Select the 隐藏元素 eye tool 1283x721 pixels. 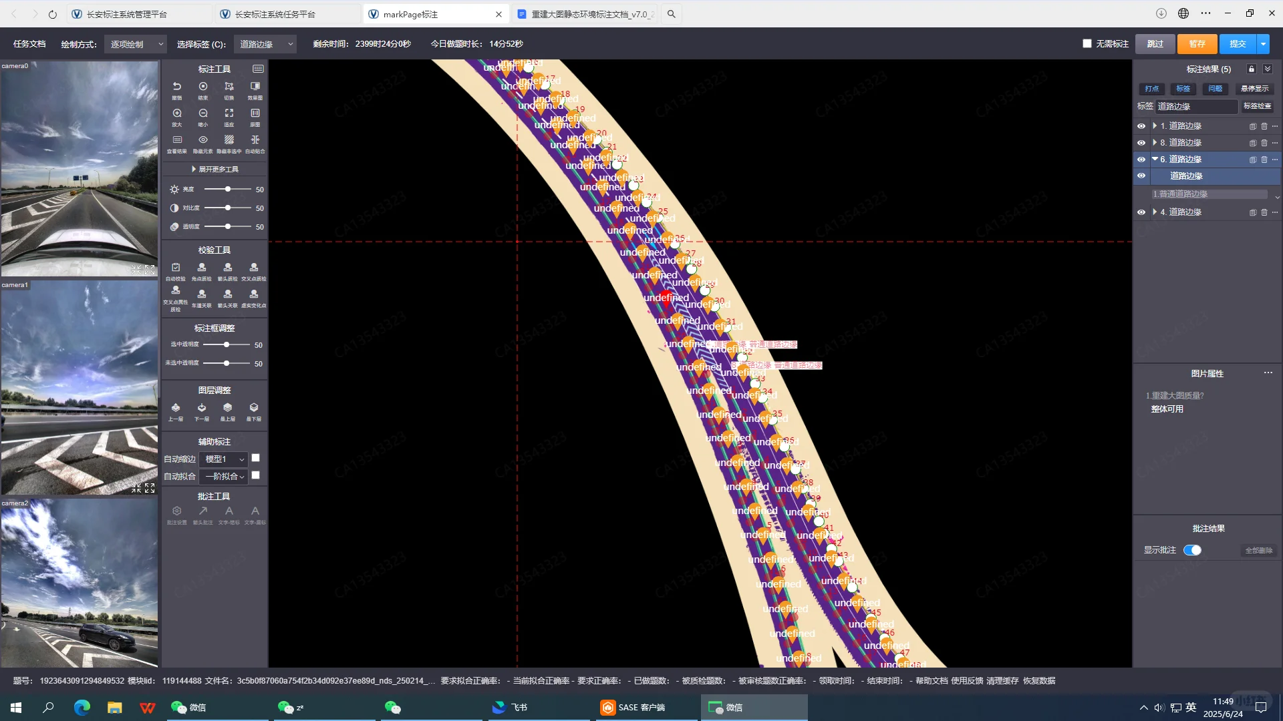point(202,140)
